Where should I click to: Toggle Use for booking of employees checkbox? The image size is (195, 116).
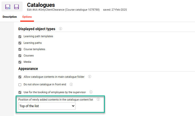(x=20, y=92)
